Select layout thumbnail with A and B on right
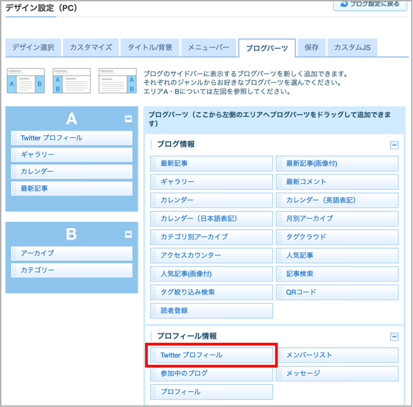Screen dimensions: 413x407 [x=118, y=81]
